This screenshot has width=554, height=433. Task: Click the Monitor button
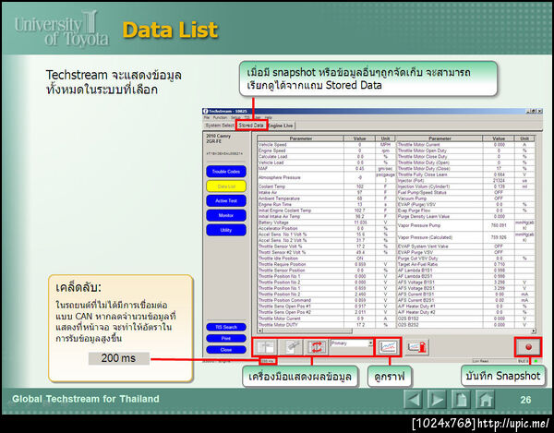click(226, 215)
